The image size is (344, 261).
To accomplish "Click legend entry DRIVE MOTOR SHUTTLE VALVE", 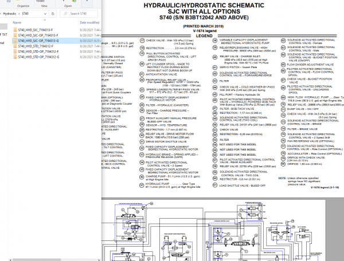I will click(166, 142).
